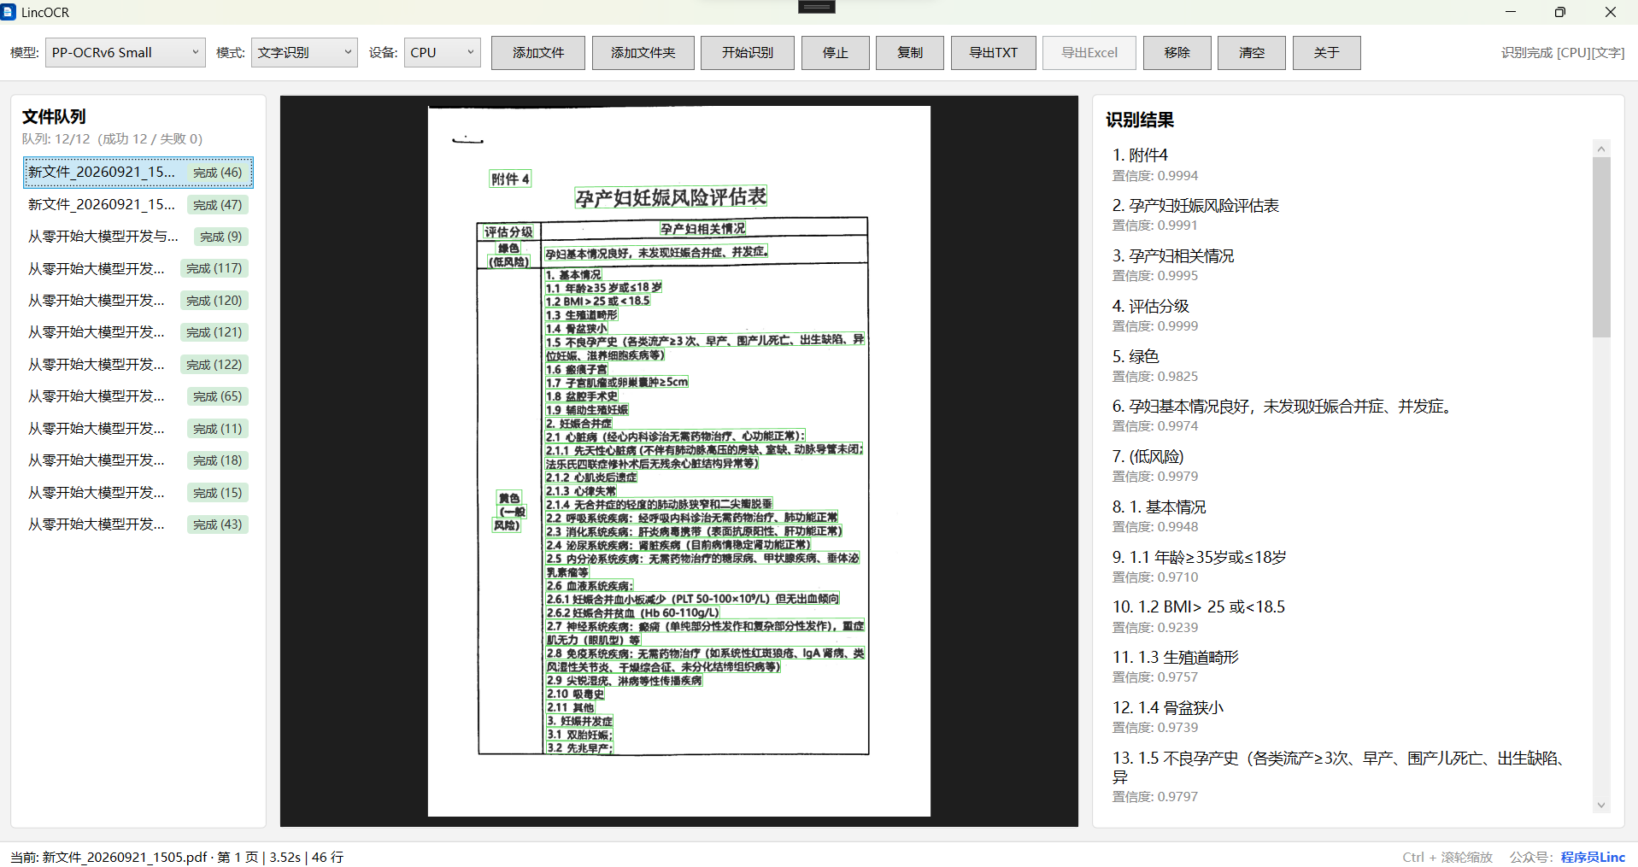
Task: Click the 添加文件夹 button
Action: click(x=643, y=53)
